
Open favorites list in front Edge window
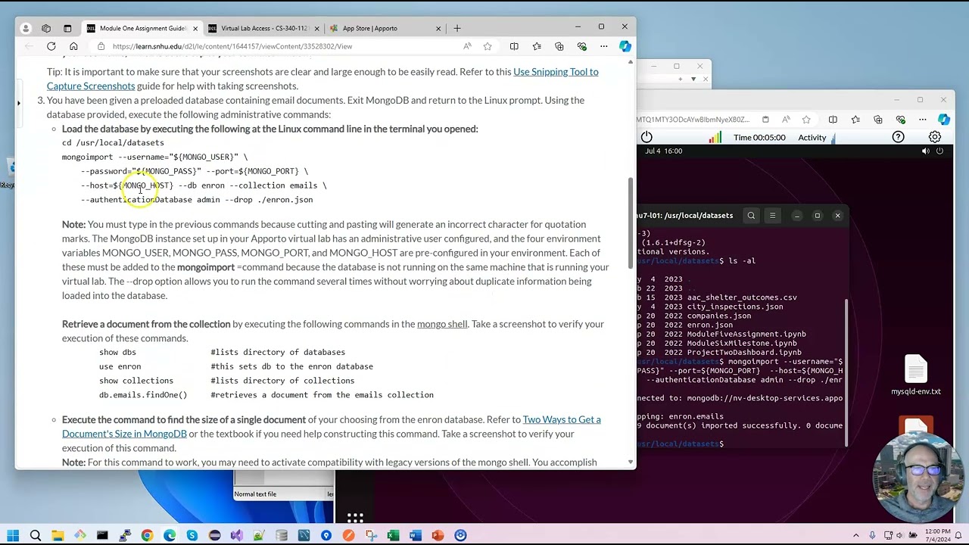point(537,46)
